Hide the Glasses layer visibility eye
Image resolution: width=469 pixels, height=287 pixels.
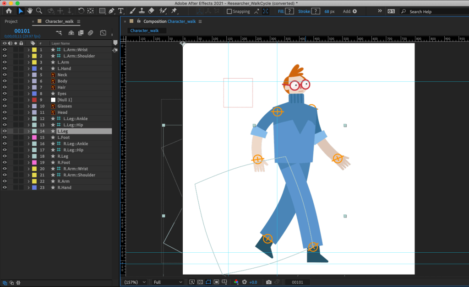point(5,106)
